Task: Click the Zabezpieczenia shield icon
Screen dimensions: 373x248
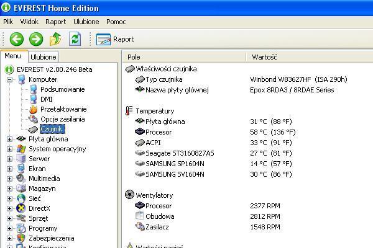Action: click(21, 238)
